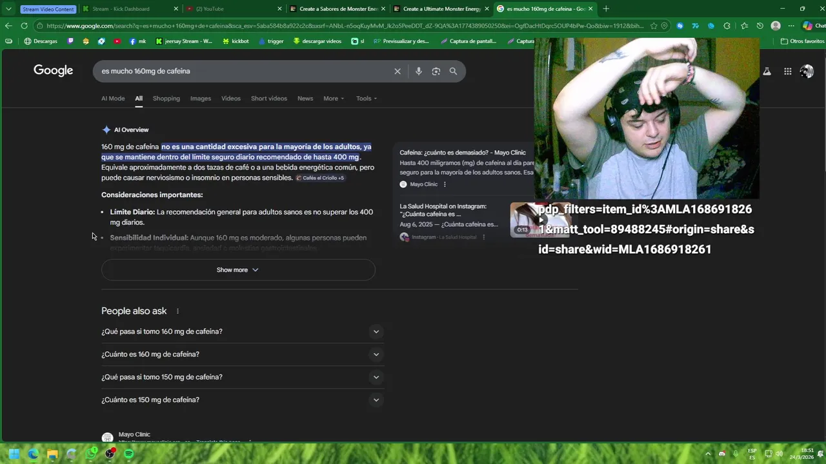The image size is (826, 464).
Task: Open the Facebook mk bookmark
Action: tap(137, 41)
